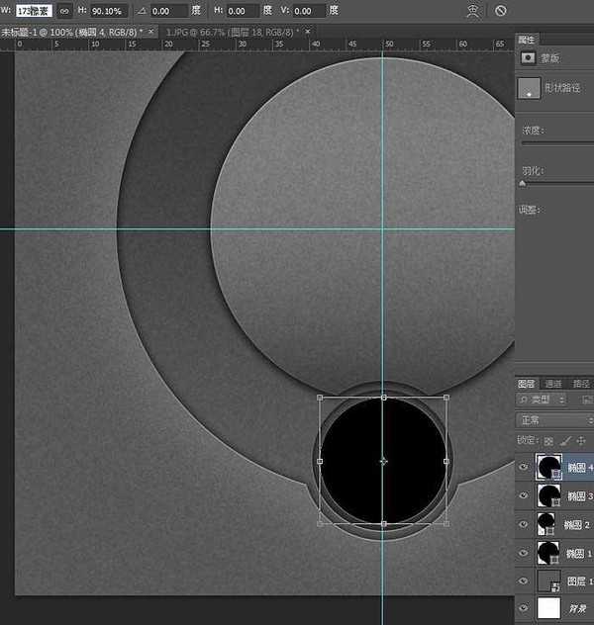
Task: Open the 路径 (Paths) panel tab
Action: point(581,384)
